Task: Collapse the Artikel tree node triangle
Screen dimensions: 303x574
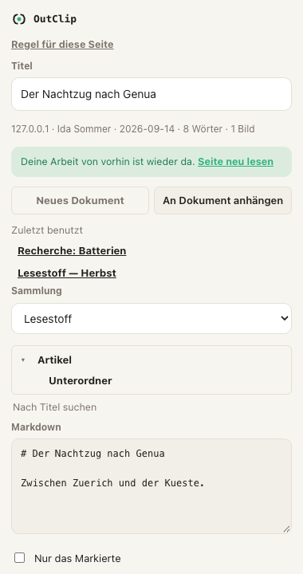Action: point(23,360)
